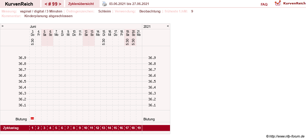Select cycle day 5 in Zyklustag row

pyautogui.click(x=56, y=128)
